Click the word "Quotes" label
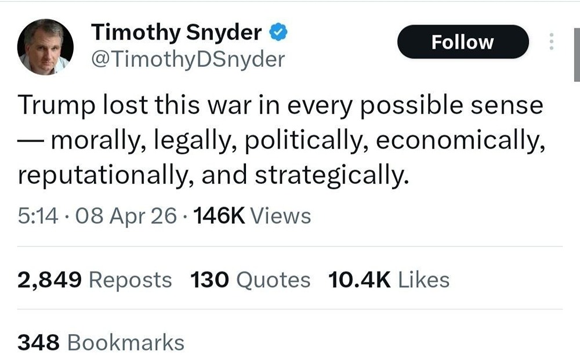The width and height of the screenshot is (580, 355). click(x=274, y=280)
